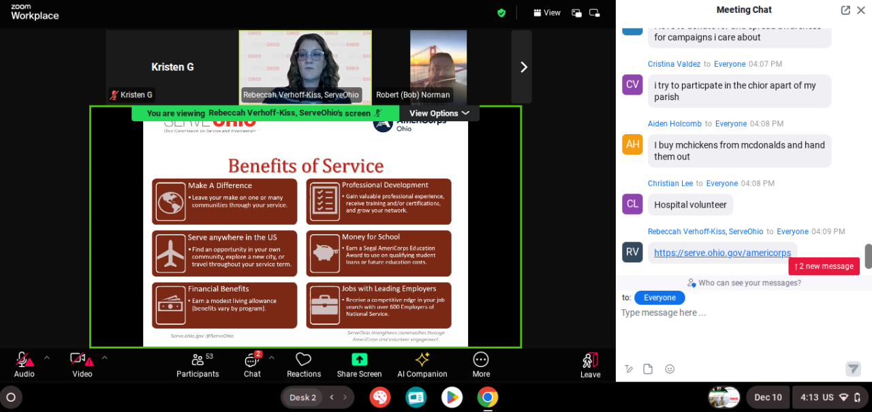The width and height of the screenshot is (872, 412).
Task: Start camera with the Video button
Action: [x=82, y=364]
